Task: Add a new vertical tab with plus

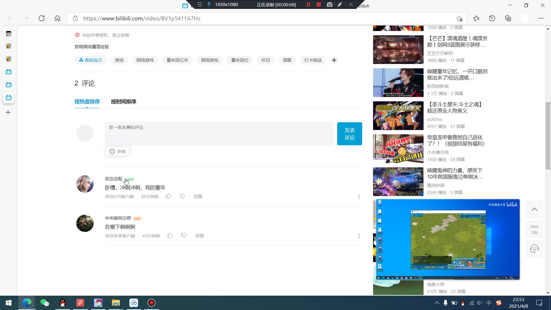Action: tap(8, 113)
